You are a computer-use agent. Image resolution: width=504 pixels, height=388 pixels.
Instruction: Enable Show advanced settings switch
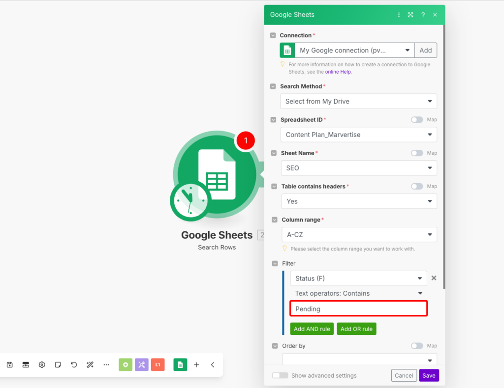coord(280,376)
